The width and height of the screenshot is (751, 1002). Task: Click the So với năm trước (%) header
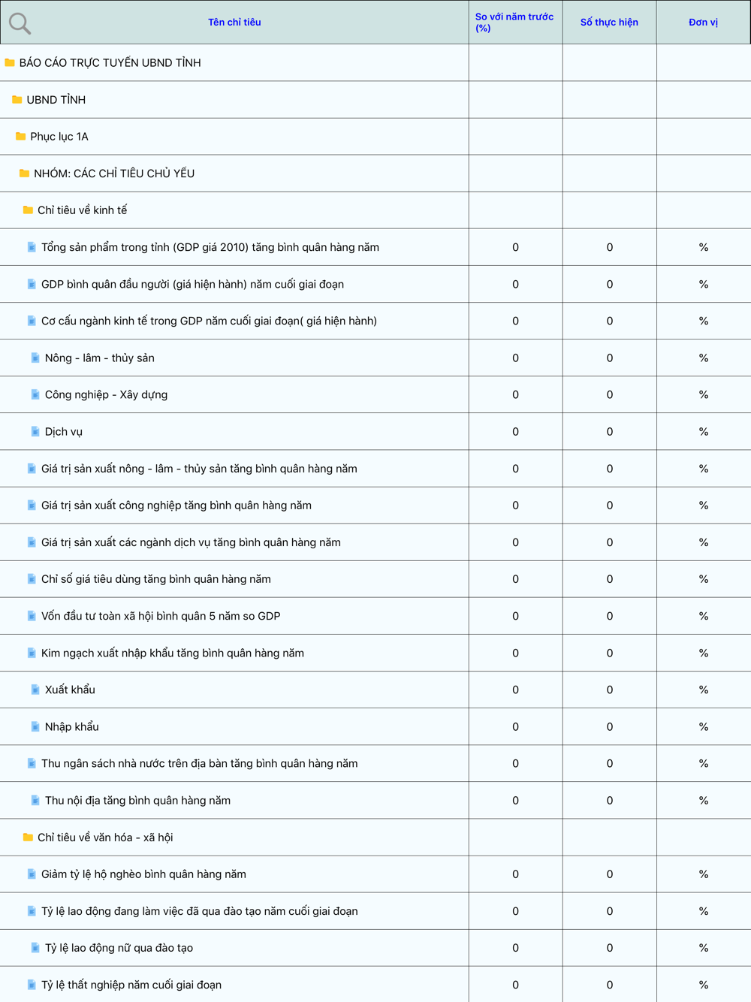514,23
